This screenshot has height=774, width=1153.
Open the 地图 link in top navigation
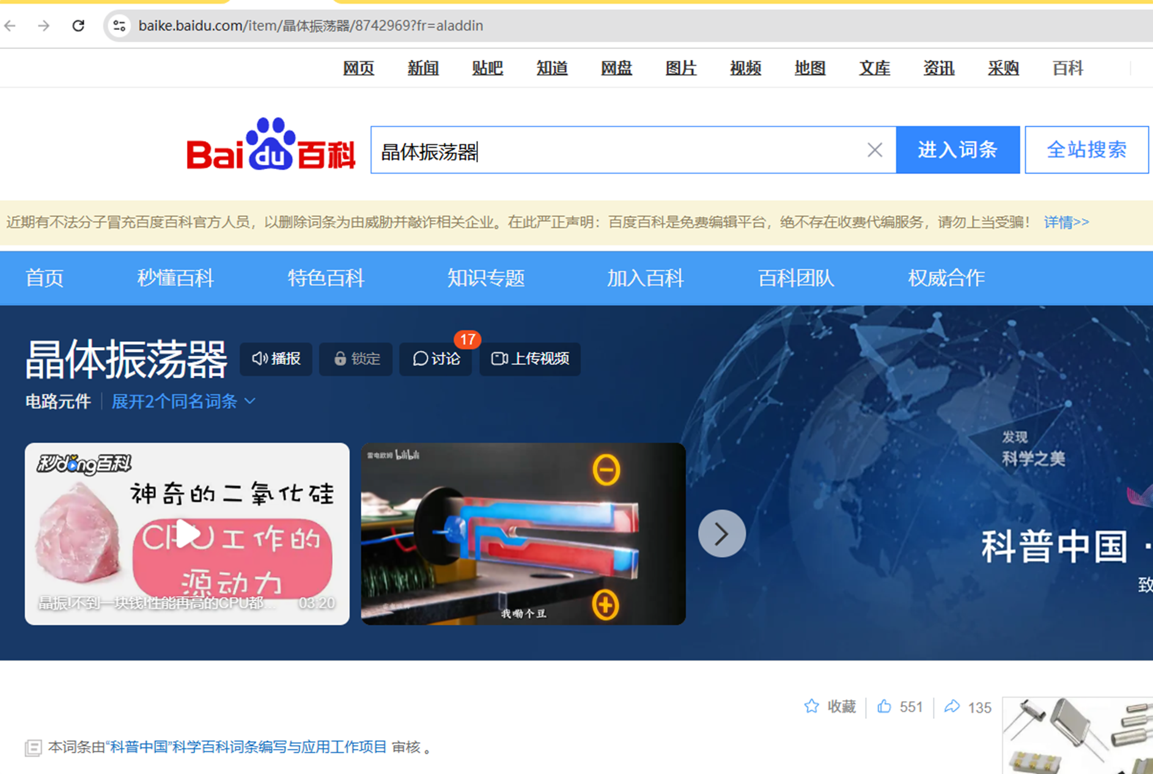coord(810,68)
